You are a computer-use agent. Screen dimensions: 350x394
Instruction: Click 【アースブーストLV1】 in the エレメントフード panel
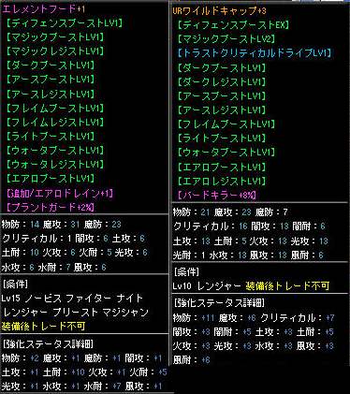(x=51, y=80)
